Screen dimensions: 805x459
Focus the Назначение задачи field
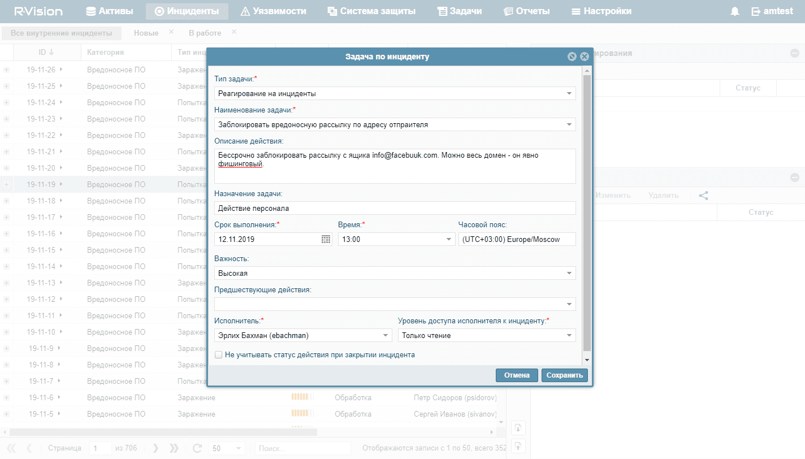pyautogui.click(x=395, y=208)
